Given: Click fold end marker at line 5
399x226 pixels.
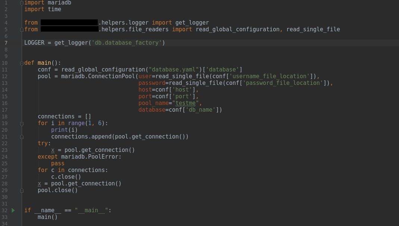Looking at the screenshot, I should 22,29.
